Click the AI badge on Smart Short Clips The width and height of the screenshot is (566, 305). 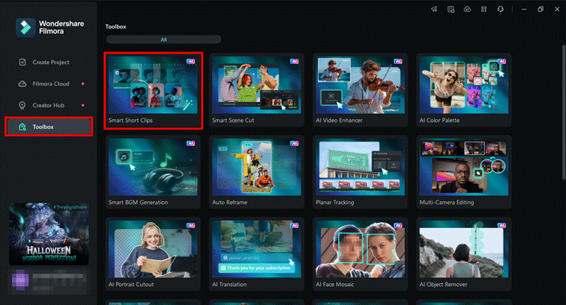[x=191, y=62]
